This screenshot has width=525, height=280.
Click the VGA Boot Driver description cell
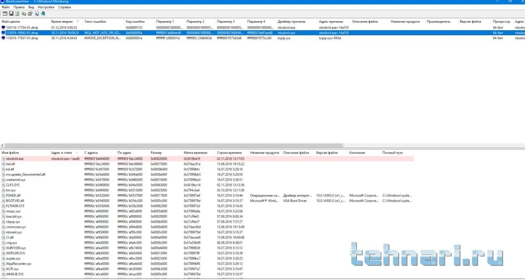coord(295,201)
